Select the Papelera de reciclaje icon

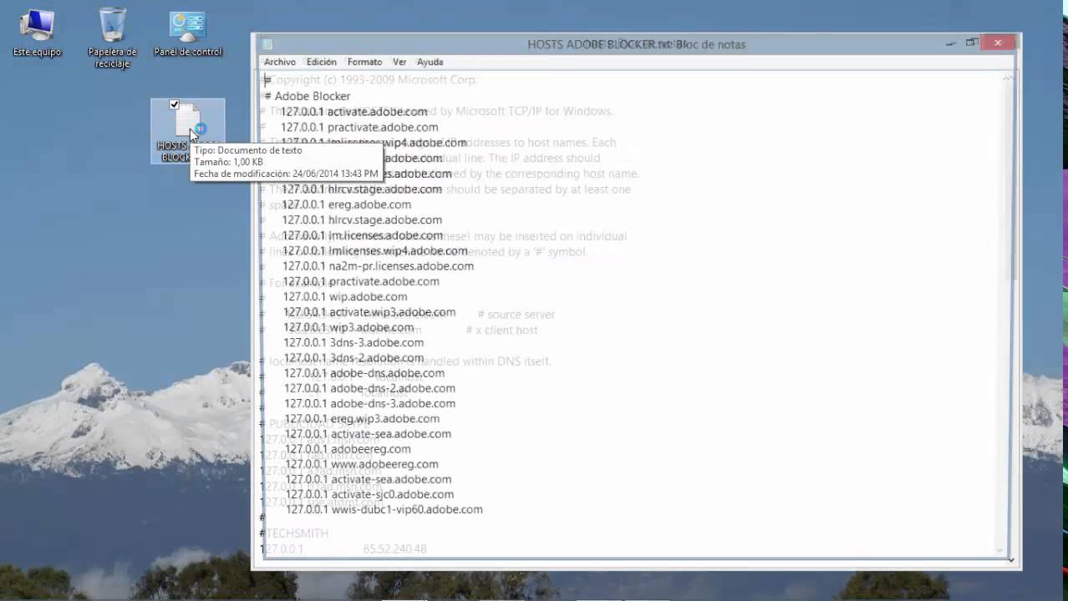113,38
